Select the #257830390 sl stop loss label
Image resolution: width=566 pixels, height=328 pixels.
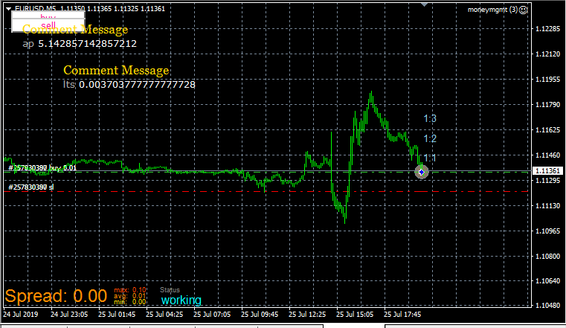(x=30, y=187)
